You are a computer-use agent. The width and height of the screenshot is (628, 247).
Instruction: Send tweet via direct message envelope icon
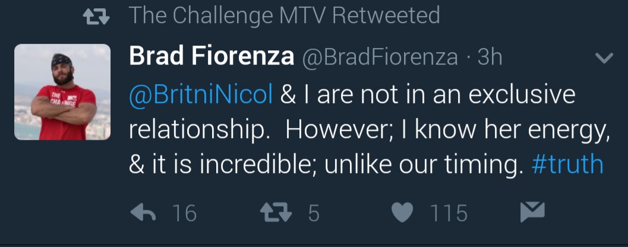532,212
